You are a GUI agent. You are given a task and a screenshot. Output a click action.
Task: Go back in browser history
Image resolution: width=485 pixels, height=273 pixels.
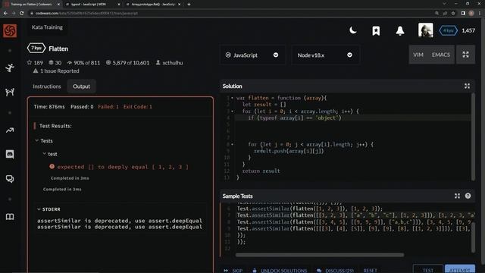click(5, 14)
